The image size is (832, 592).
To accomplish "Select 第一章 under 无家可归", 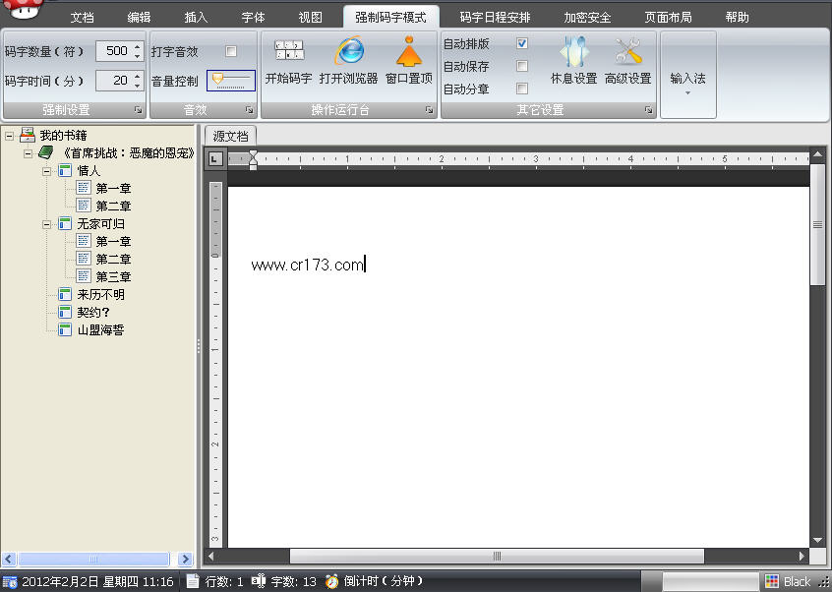I will point(113,241).
